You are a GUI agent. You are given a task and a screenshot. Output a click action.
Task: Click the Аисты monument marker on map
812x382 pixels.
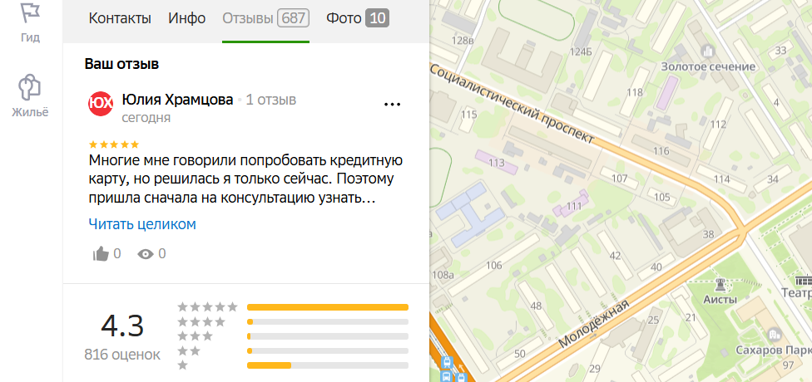720,284
